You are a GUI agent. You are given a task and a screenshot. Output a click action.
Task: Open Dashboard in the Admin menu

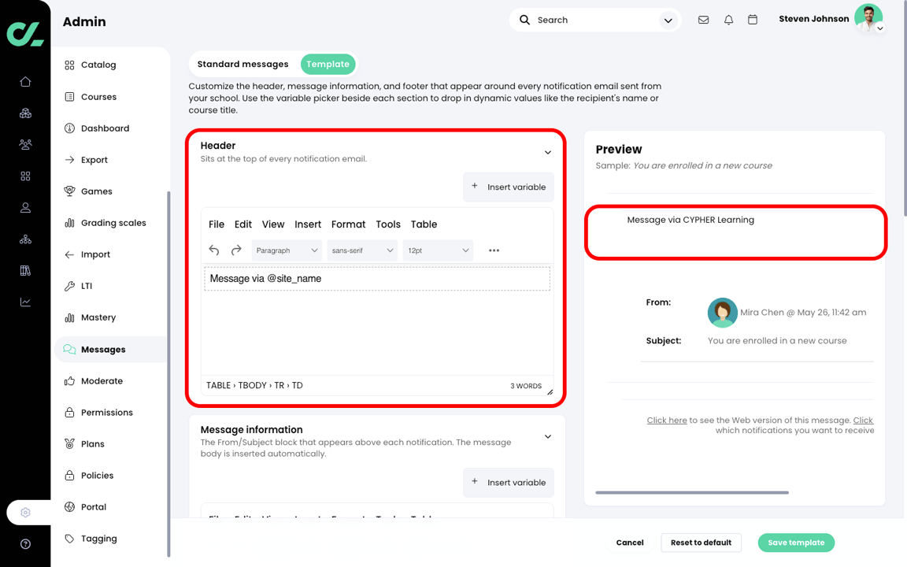coord(105,128)
